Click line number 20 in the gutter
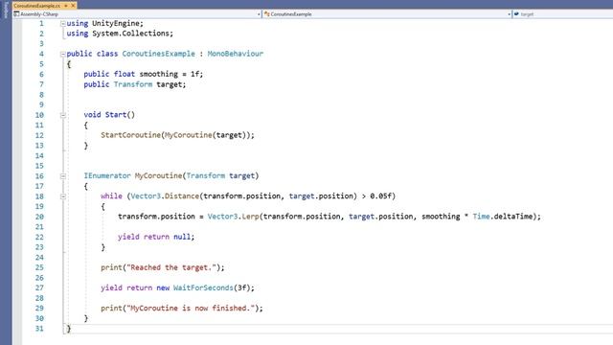The image size is (613, 345). click(39, 217)
